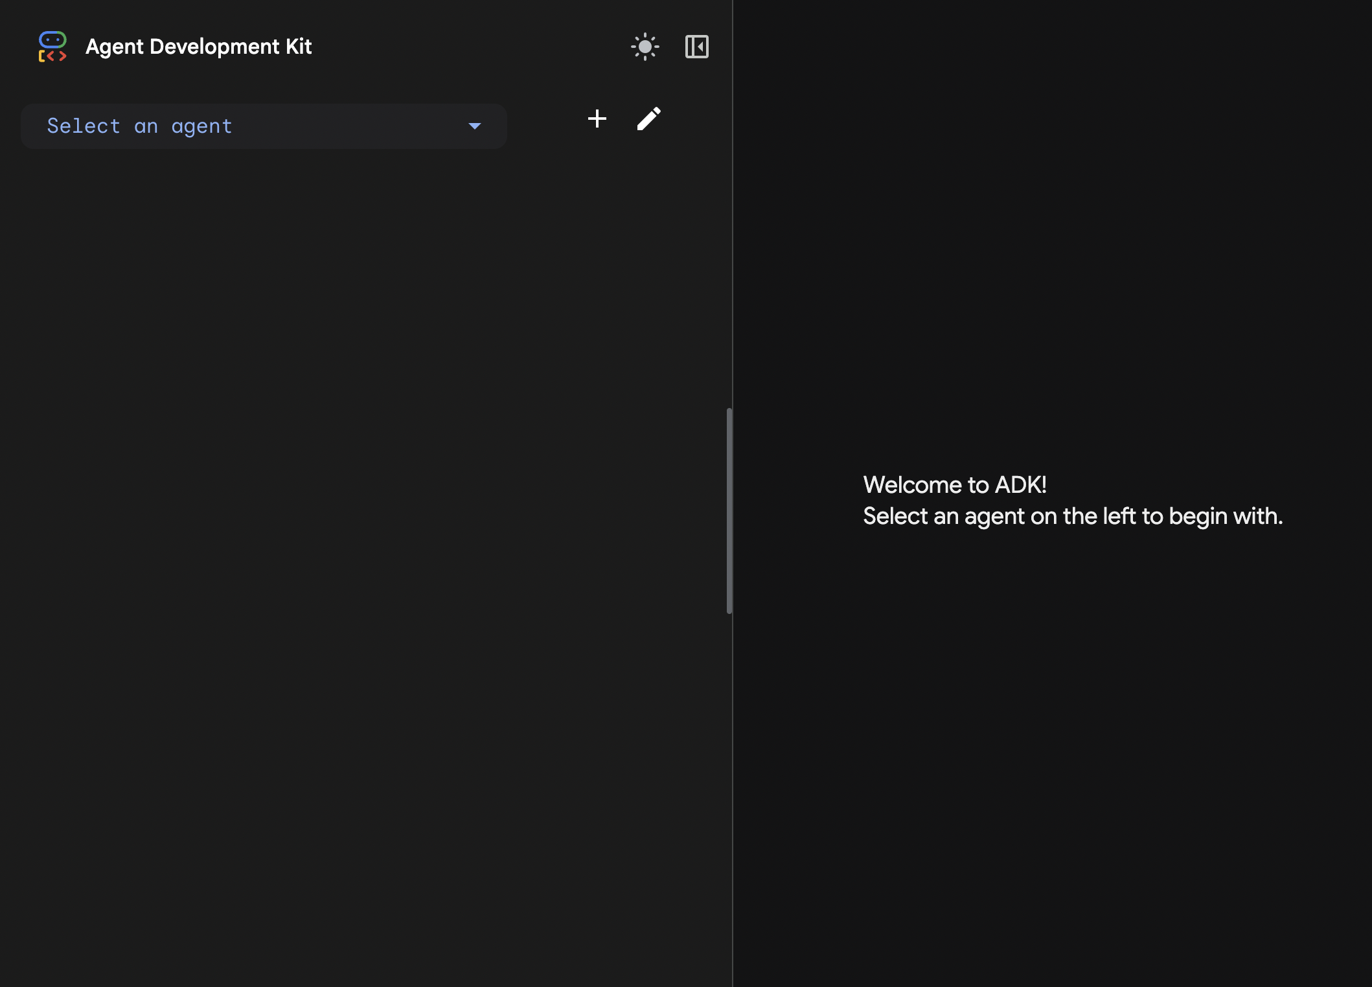Screen dimensions: 1372x987
Task: Switch to light mode via the sun button
Action: 645,47
